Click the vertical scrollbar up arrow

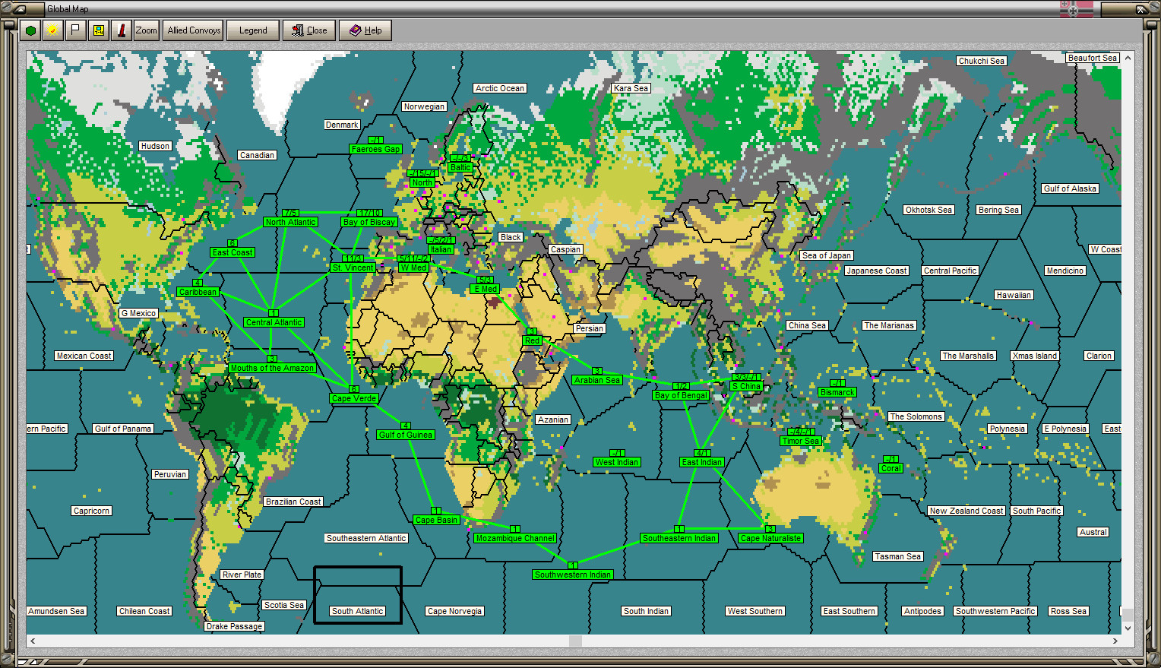(x=1128, y=58)
